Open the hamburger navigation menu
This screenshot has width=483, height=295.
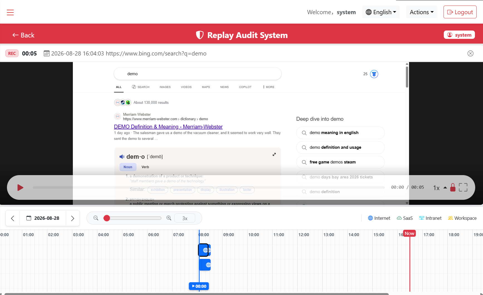pyautogui.click(x=10, y=12)
